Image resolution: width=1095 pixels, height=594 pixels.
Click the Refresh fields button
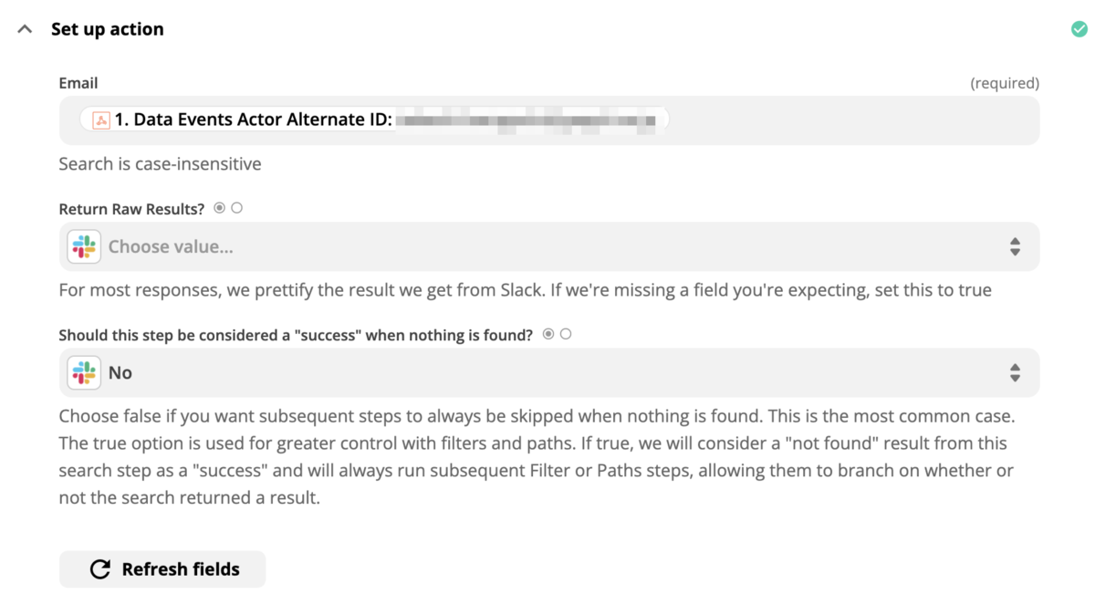click(x=162, y=569)
